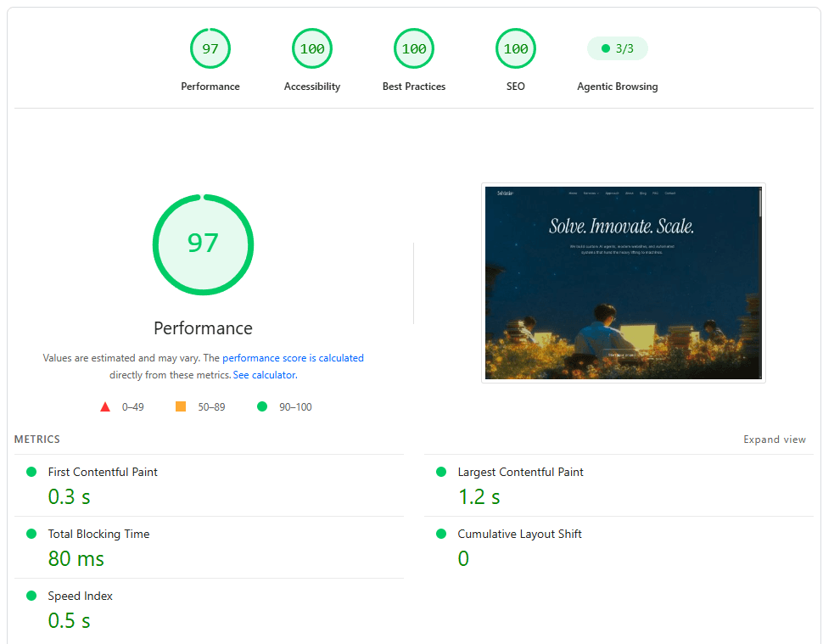Click the orange square 50–89 legend icon

[181, 406]
